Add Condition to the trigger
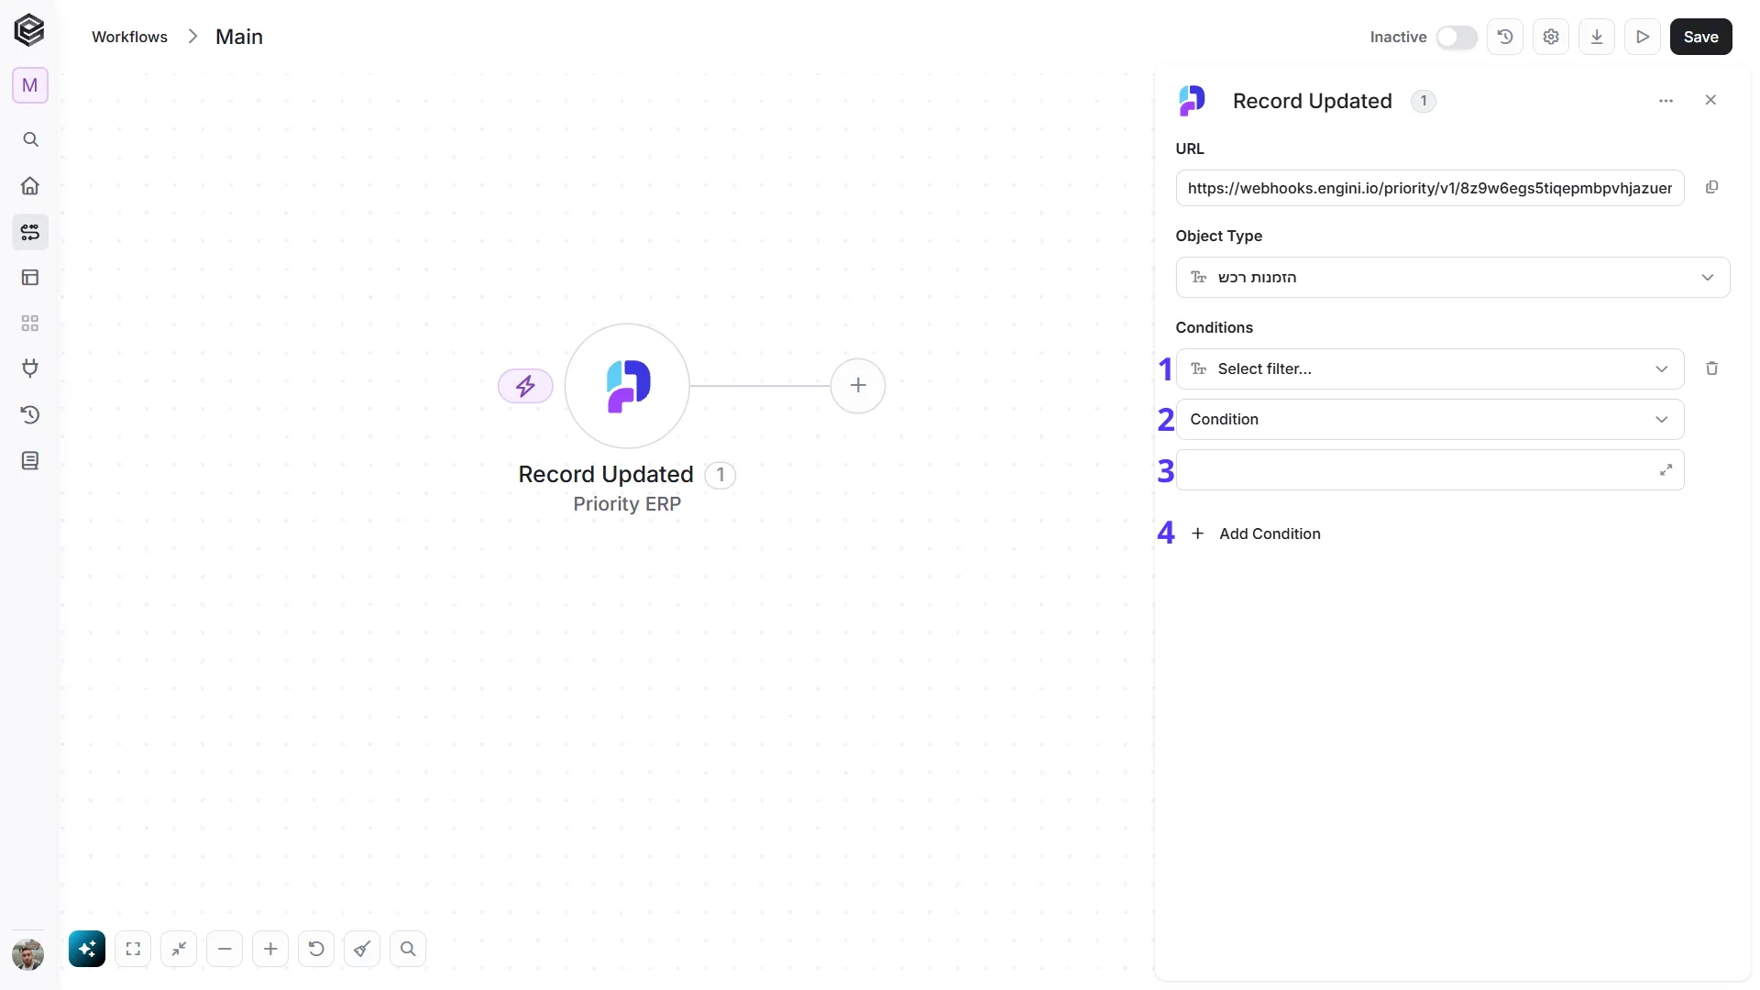Image resolution: width=1760 pixels, height=990 pixels. click(x=1256, y=533)
